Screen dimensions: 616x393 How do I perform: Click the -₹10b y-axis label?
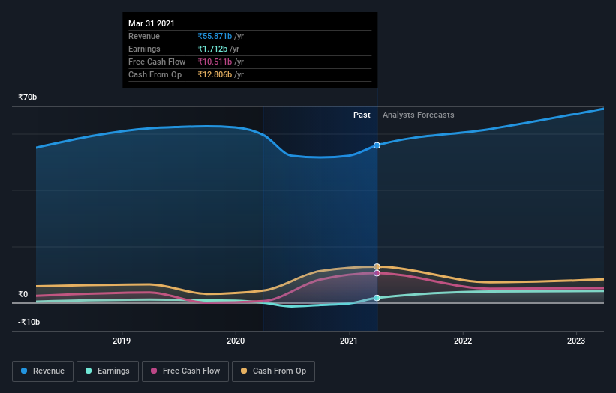[x=29, y=322]
